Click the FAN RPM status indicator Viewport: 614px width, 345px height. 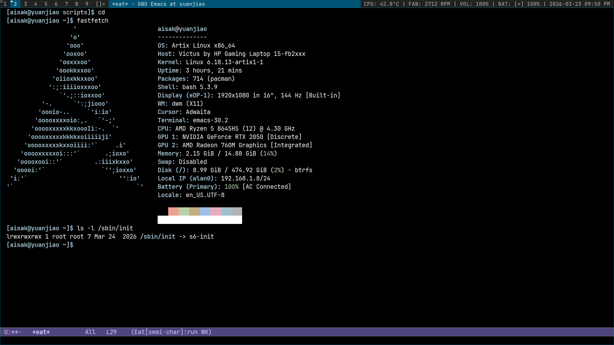coord(429,4)
